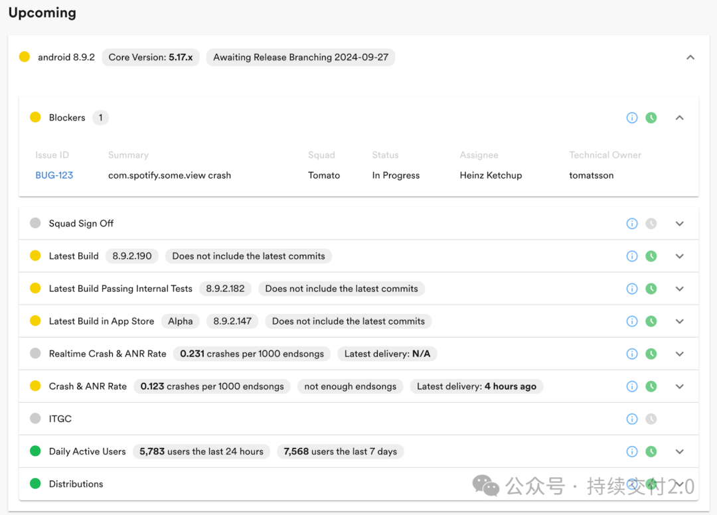The image size is (717, 515).
Task: Show info for Realtime Crash & ANR Rate
Action: pyautogui.click(x=632, y=354)
